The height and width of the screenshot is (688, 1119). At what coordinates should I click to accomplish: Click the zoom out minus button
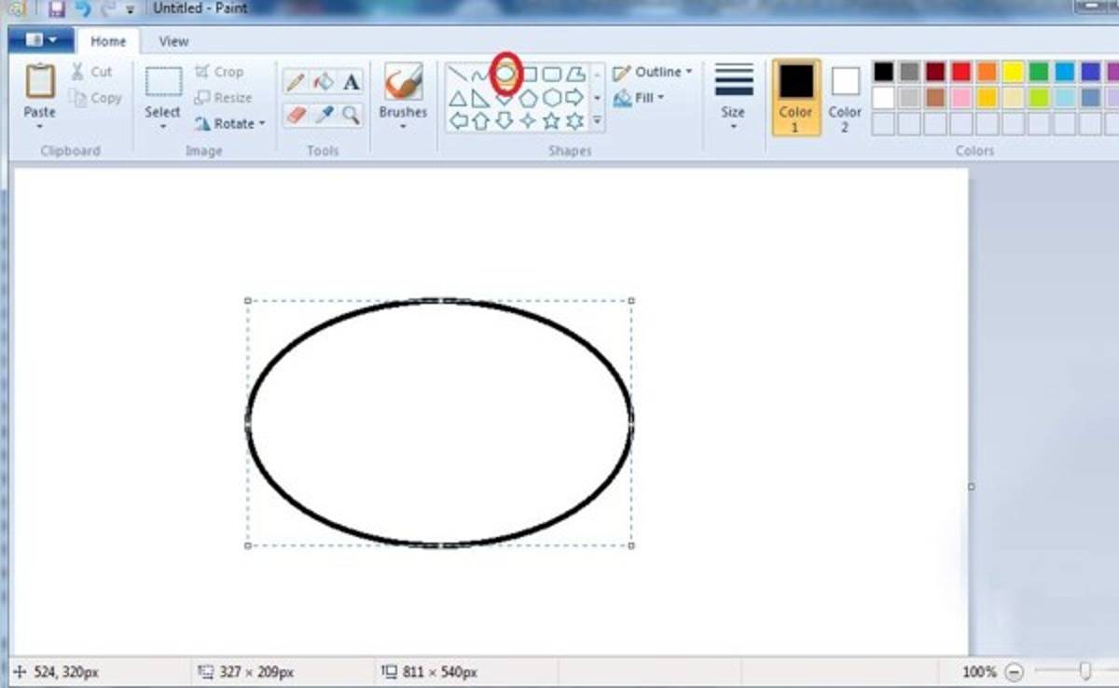(x=1015, y=671)
